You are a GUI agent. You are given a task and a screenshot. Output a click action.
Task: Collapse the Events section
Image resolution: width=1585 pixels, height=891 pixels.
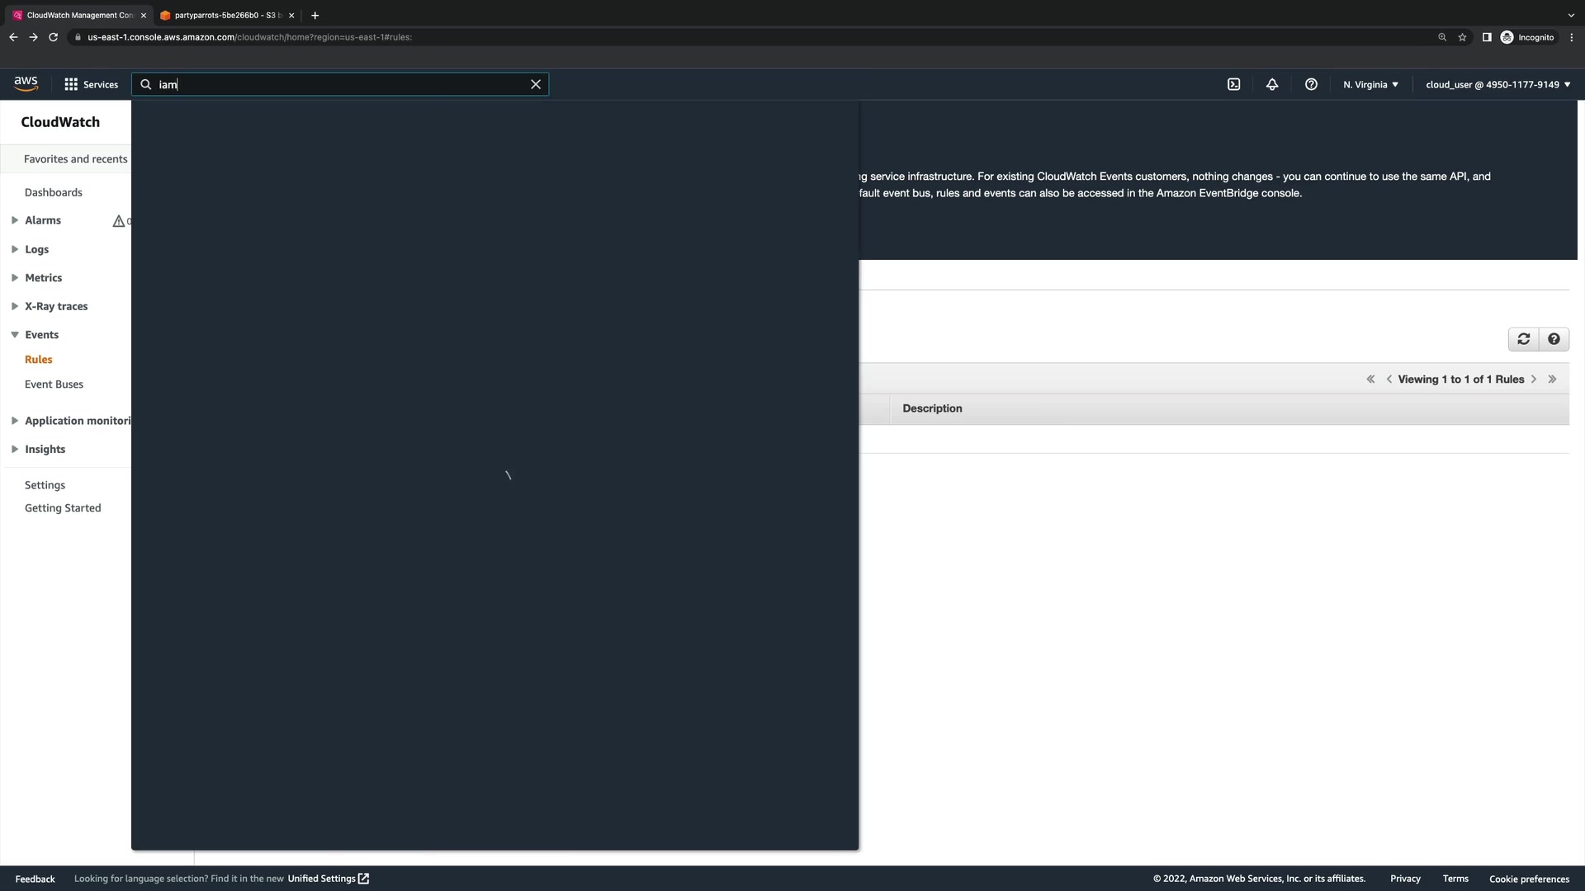click(15, 335)
